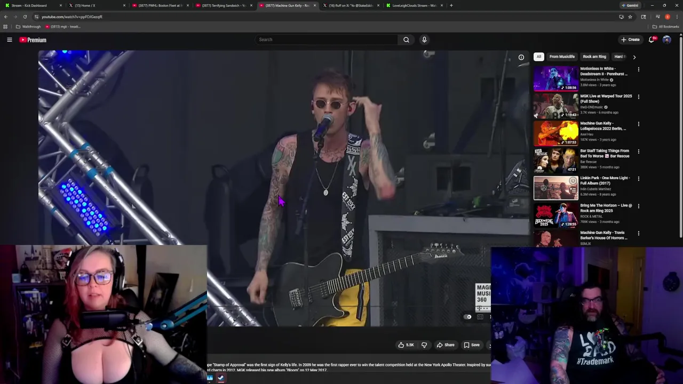683x384 pixels.
Task: Switch to PWHL Boston Fleet tab
Action: coord(160,5)
